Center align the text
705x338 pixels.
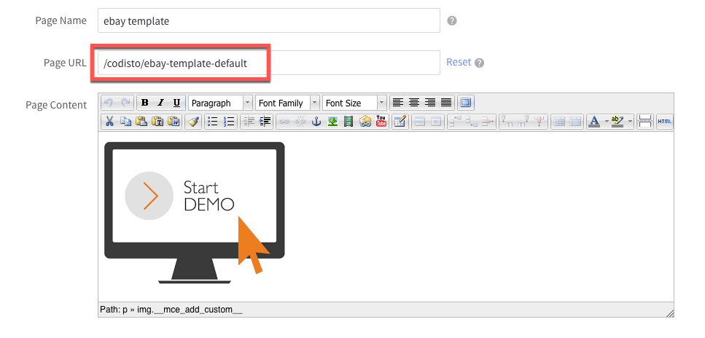click(413, 103)
